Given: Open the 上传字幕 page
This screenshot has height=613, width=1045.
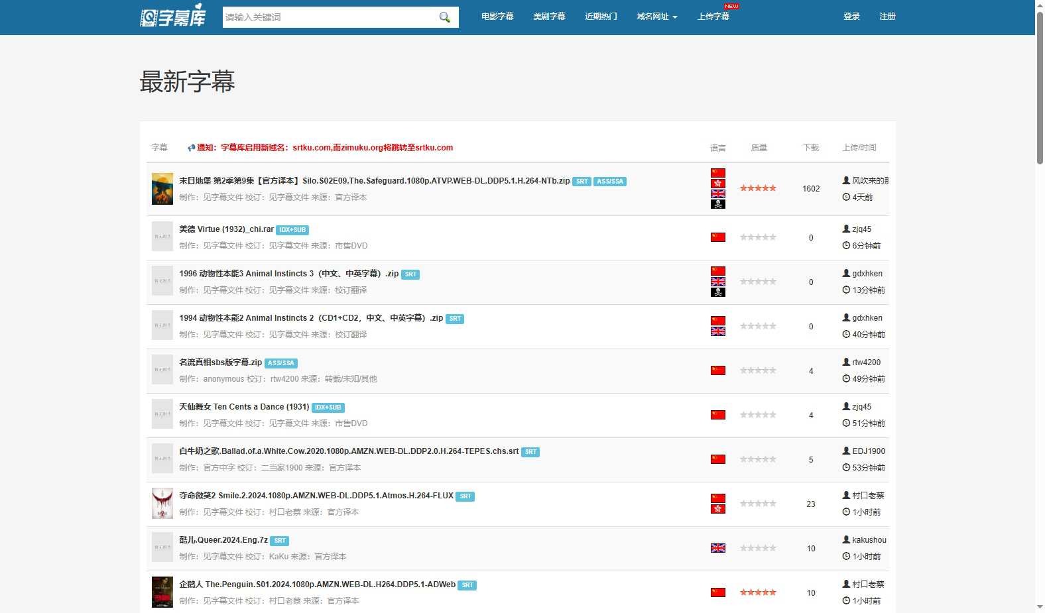Looking at the screenshot, I should [713, 17].
